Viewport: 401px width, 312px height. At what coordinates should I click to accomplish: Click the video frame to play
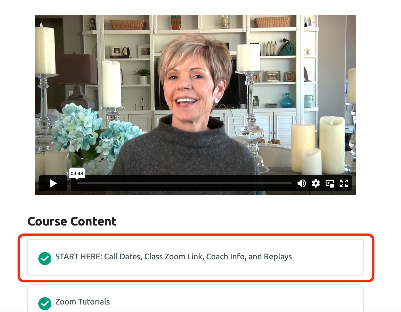(195, 95)
